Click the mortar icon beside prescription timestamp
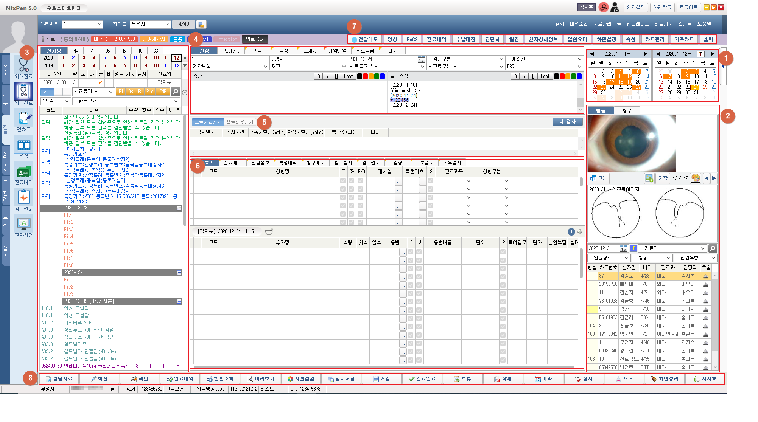The width and height of the screenshot is (758, 422). coord(269,231)
